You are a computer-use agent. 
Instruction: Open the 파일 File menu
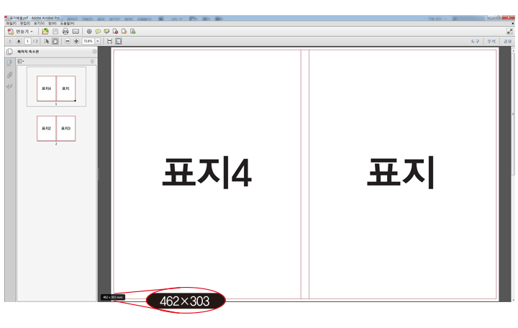coord(10,24)
